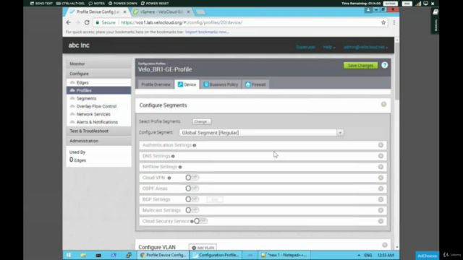Close the vSphere browser tab
The image size is (463, 260).
[188, 12]
